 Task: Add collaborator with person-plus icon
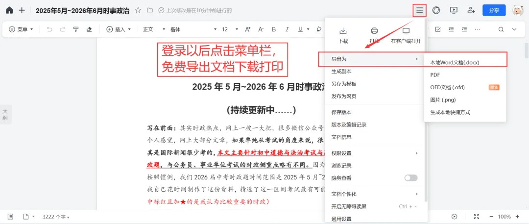click(471, 10)
